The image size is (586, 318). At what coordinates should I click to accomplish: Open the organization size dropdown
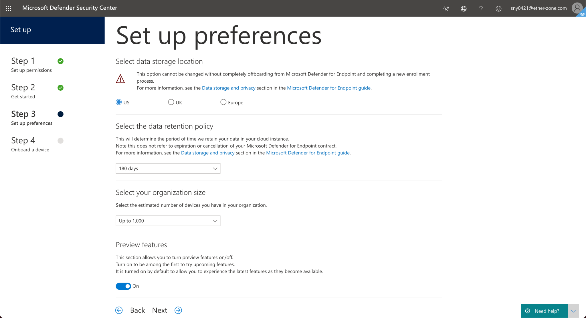point(168,220)
